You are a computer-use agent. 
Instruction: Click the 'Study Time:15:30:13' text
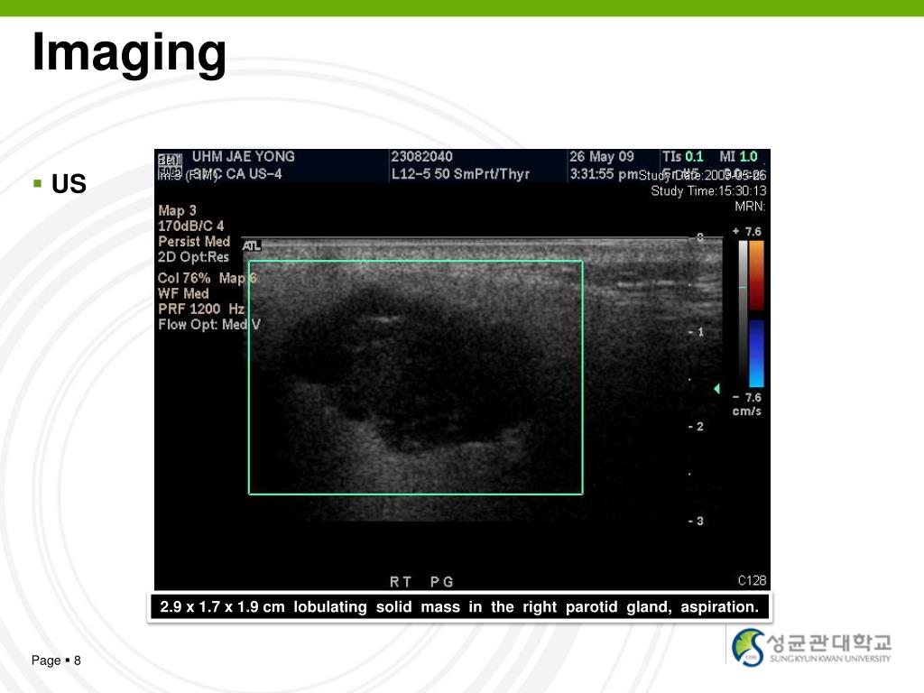pyautogui.click(x=708, y=191)
